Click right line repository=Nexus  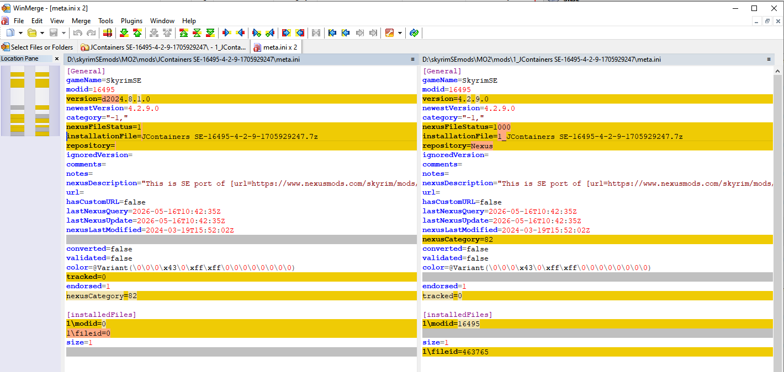coord(597,145)
